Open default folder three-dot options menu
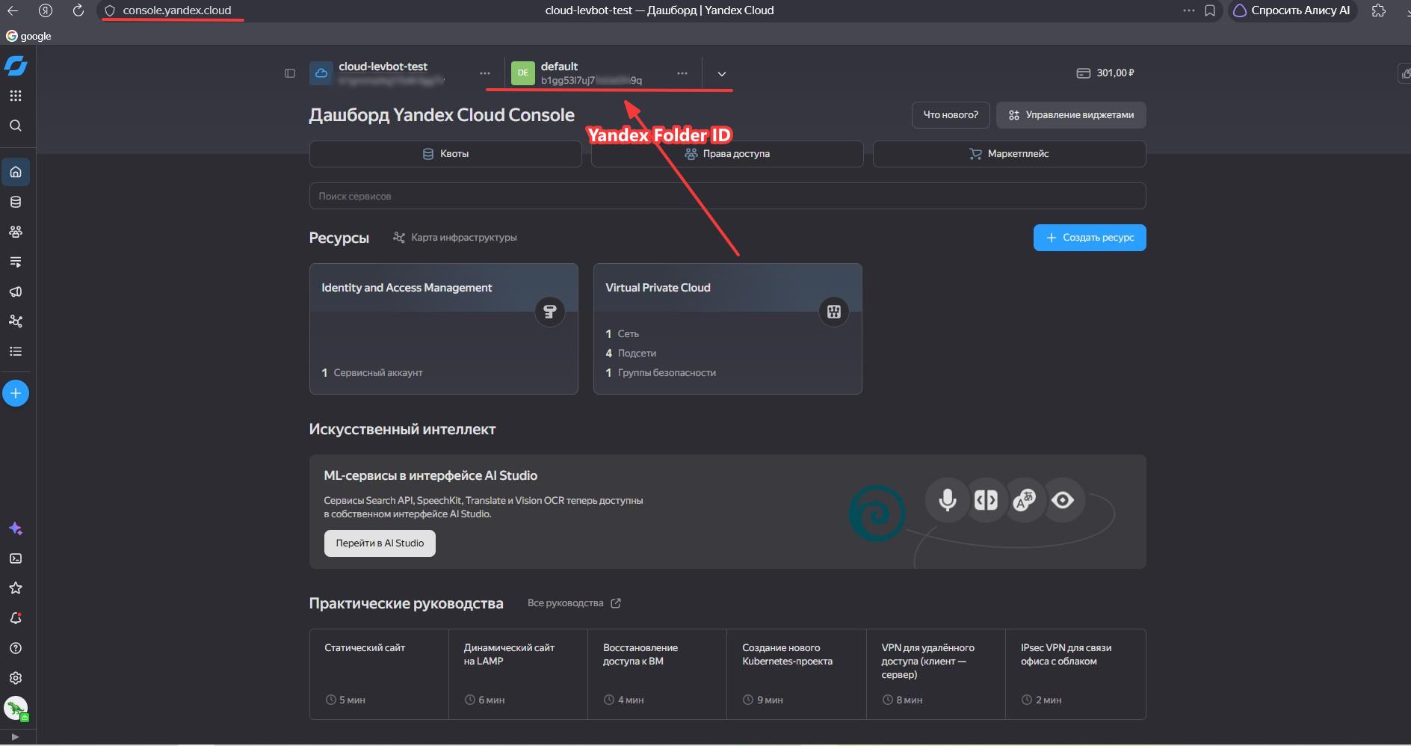 coord(682,73)
